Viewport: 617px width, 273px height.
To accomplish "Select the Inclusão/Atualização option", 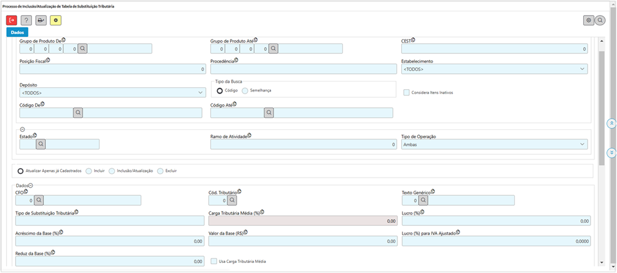I will 112,171.
